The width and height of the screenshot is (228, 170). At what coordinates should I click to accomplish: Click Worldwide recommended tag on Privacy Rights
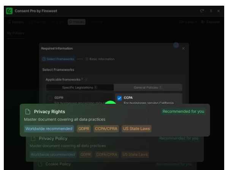click(x=49, y=129)
